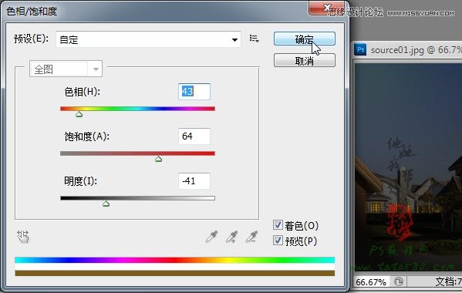Image resolution: width=462 pixels, height=293 pixels.
Task: Click the hue slider handle
Action: [x=79, y=114]
